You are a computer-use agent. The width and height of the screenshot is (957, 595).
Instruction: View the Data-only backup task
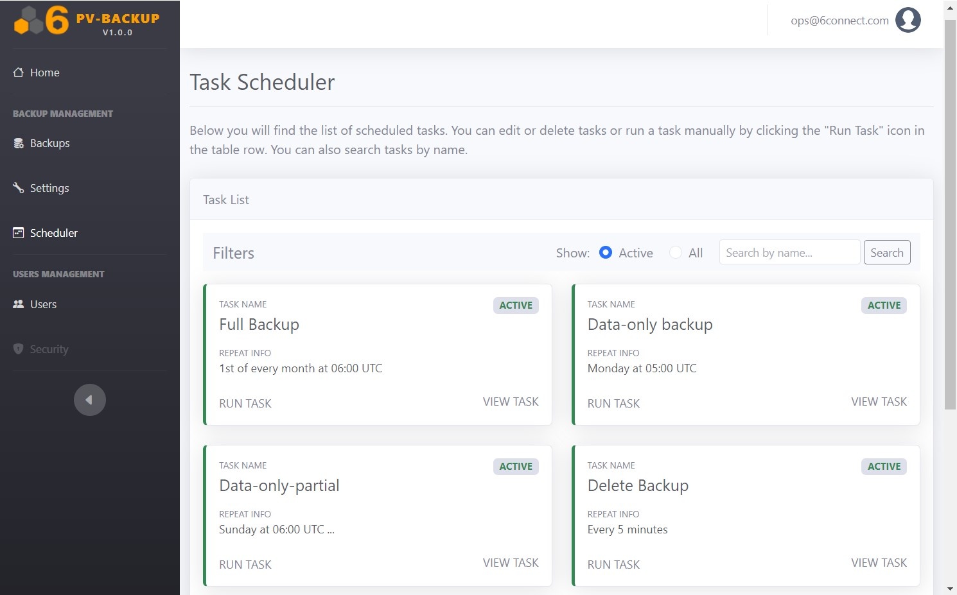tap(879, 401)
